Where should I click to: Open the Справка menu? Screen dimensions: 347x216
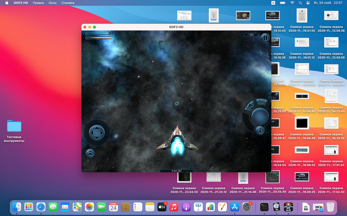click(x=68, y=3)
